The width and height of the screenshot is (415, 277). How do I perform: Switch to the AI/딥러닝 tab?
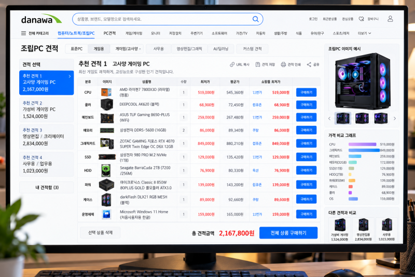[x=221, y=49]
